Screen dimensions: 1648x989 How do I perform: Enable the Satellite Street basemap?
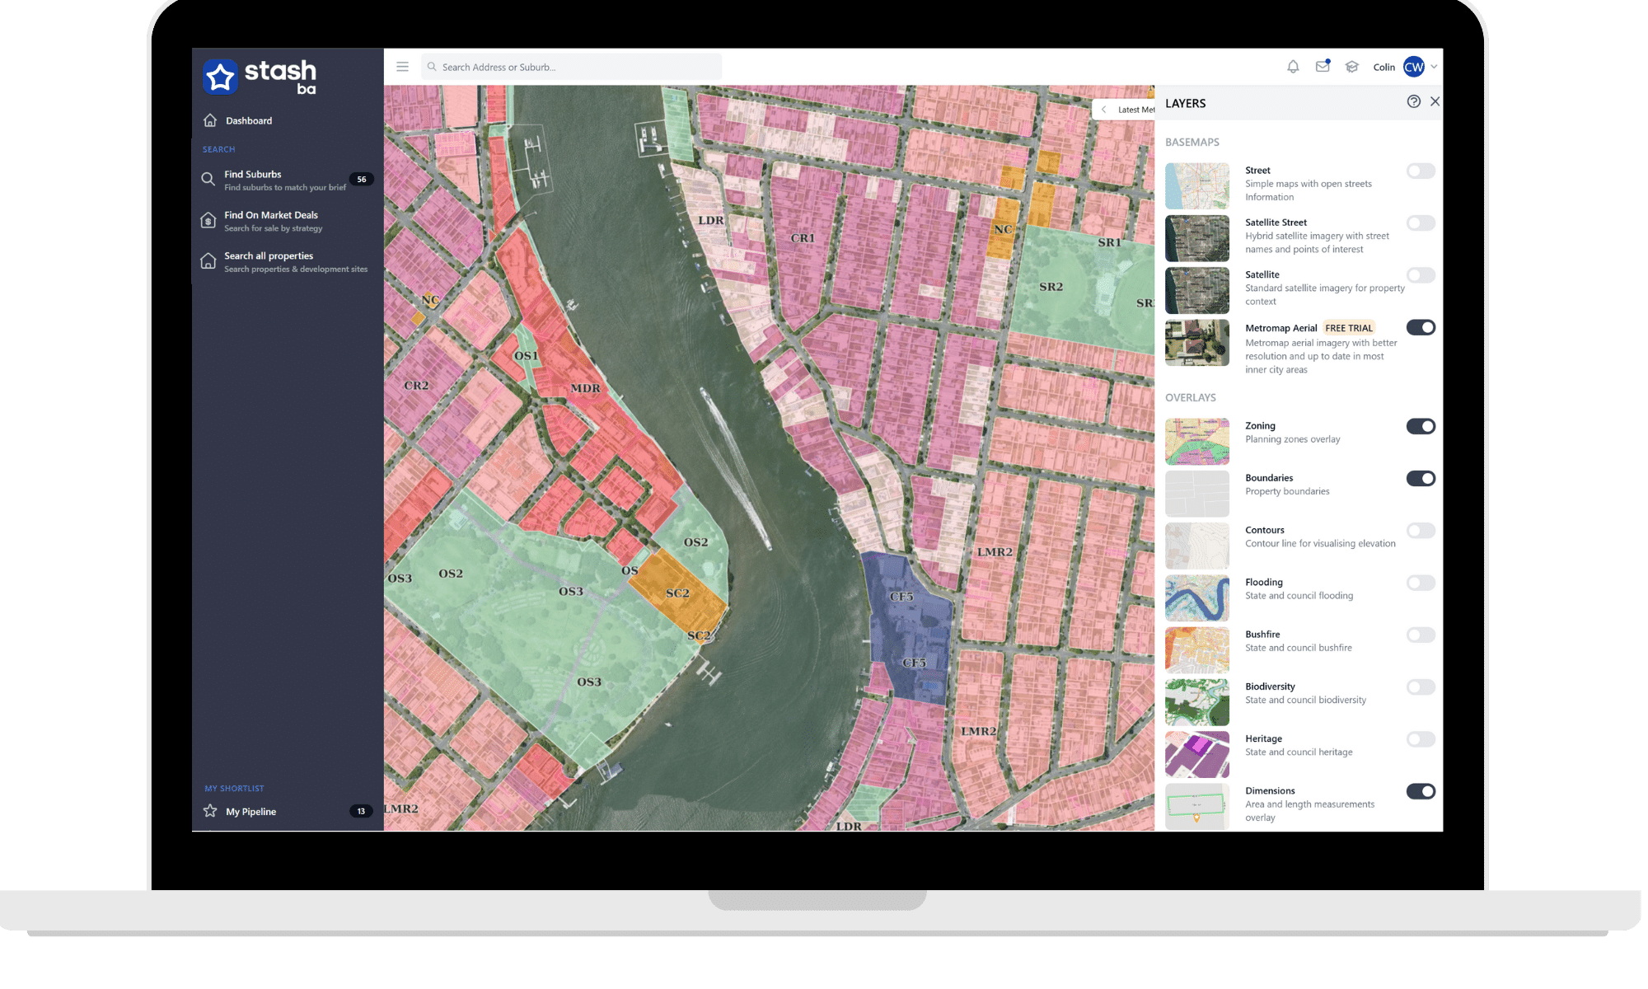(1421, 223)
